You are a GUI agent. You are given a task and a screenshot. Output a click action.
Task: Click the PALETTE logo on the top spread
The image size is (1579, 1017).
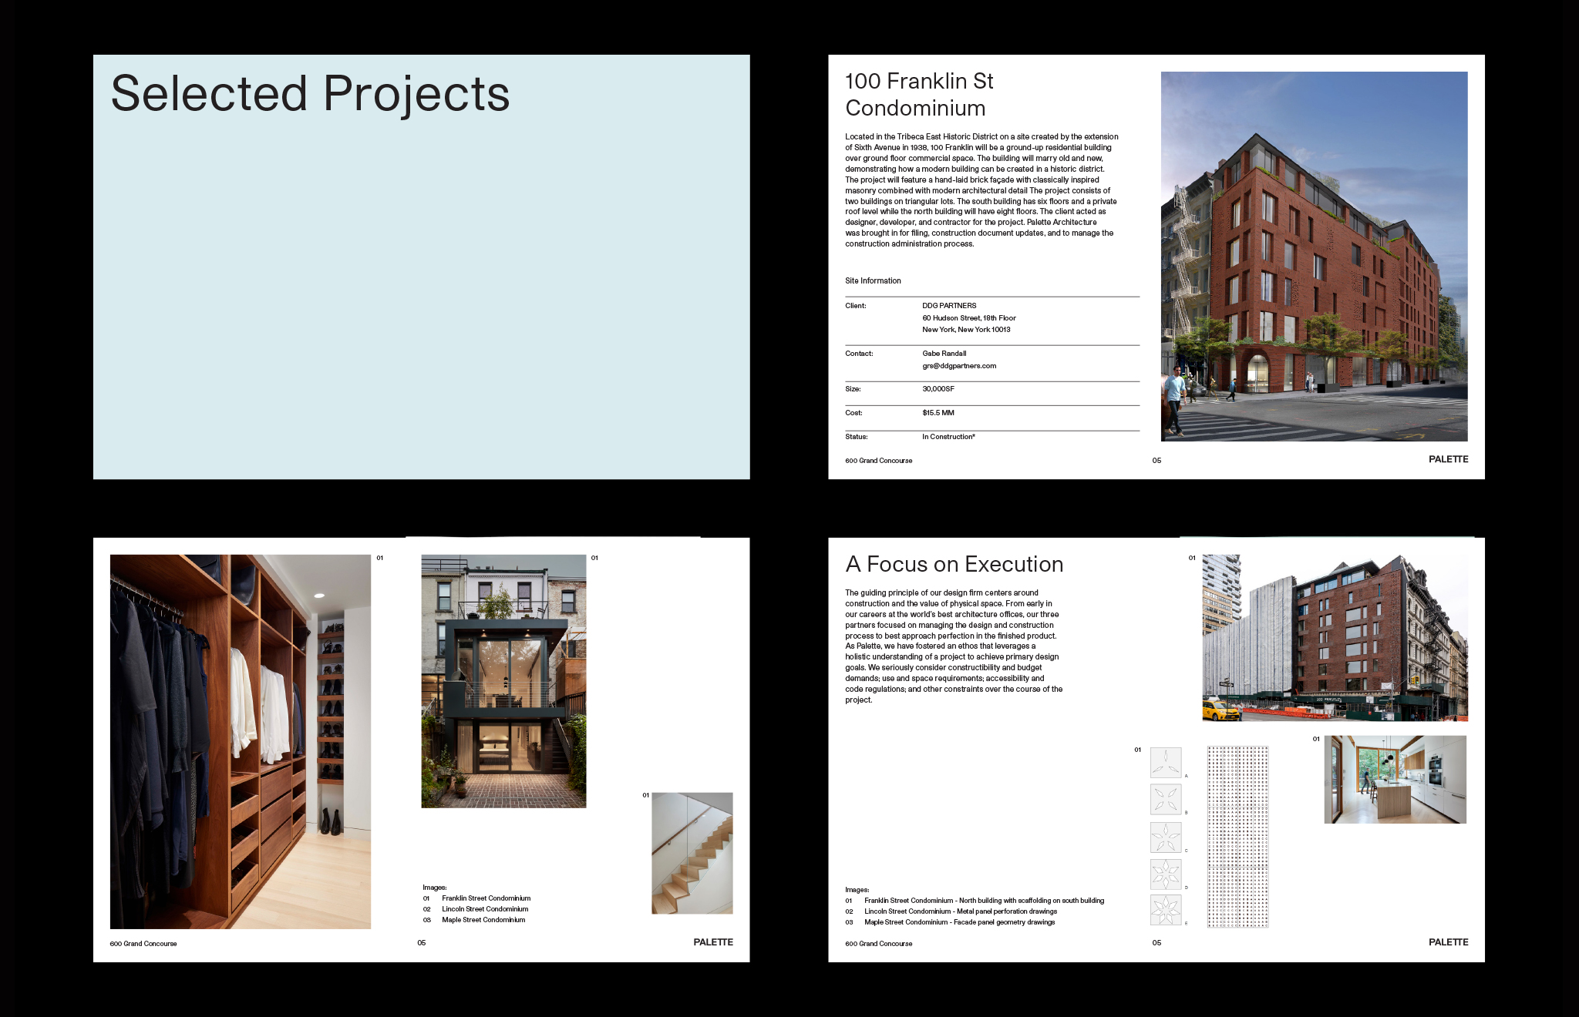[1447, 458]
